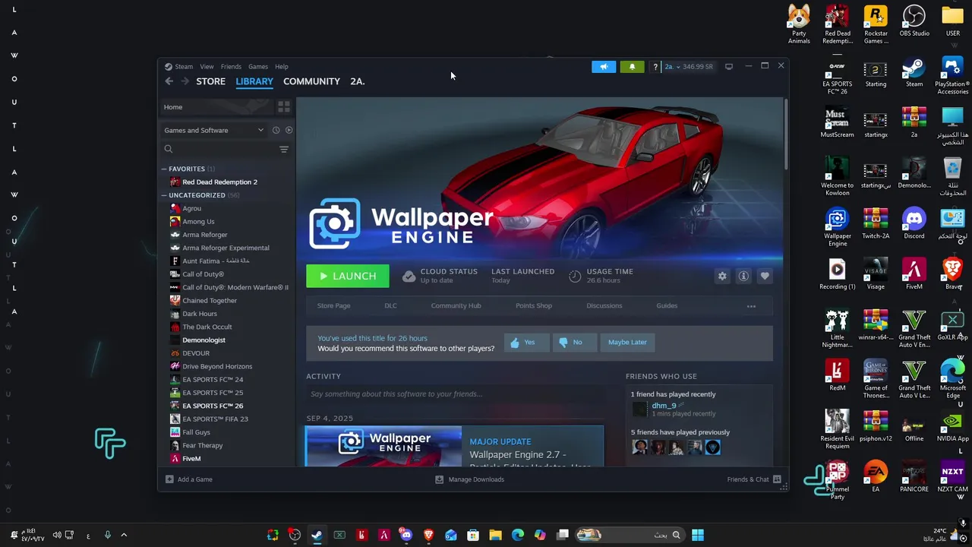Click the main page vertical scrollbar
Screen dimensions: 972x547
(x=785, y=134)
